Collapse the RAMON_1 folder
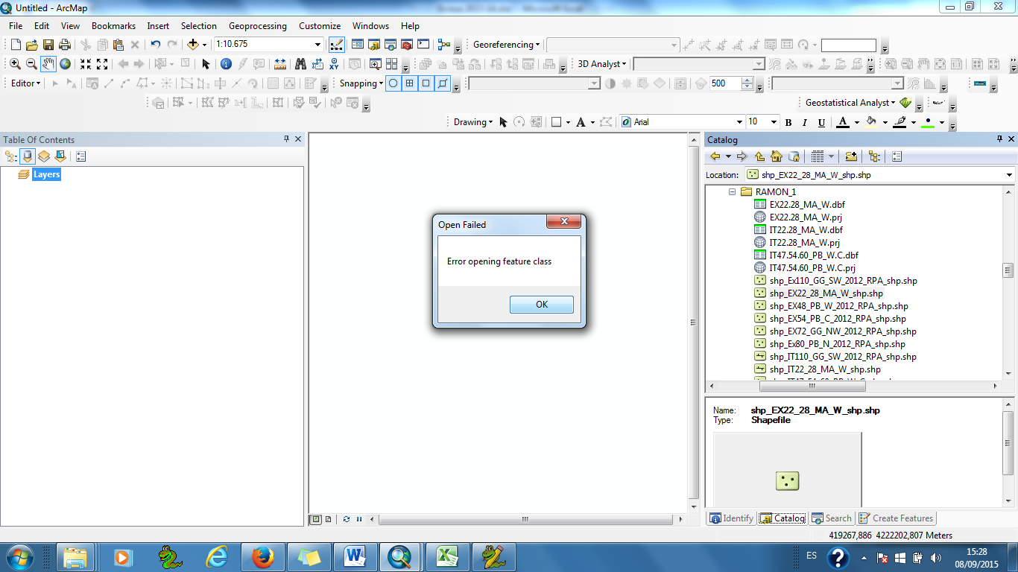Image resolution: width=1018 pixels, height=572 pixels. click(x=732, y=191)
